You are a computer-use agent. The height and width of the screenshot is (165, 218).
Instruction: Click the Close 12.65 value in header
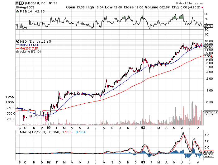click(x=133, y=7)
